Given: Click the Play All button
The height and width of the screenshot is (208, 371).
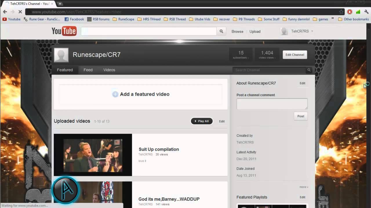Looking at the screenshot, I should [202, 121].
